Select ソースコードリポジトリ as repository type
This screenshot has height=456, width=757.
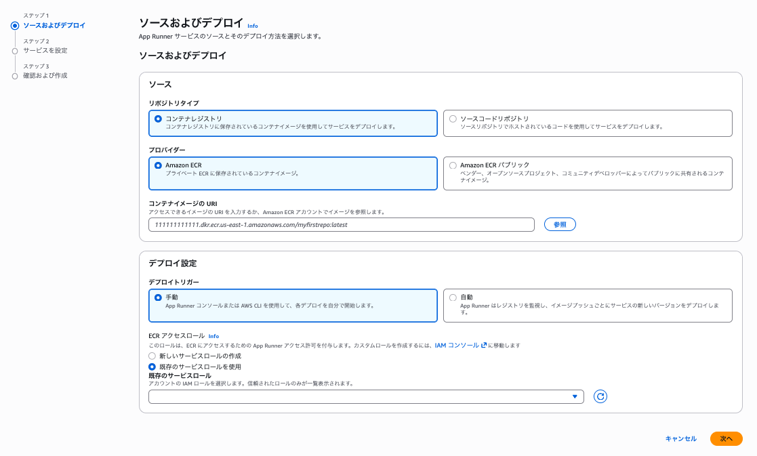pyautogui.click(x=453, y=119)
